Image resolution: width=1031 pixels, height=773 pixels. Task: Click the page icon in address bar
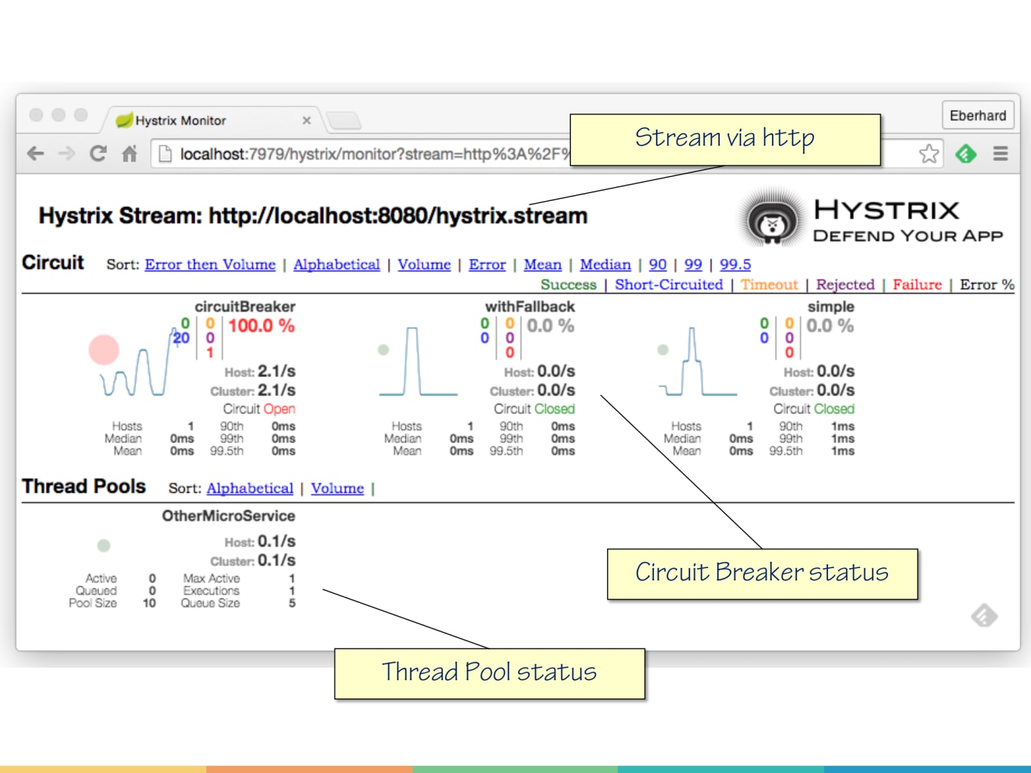coord(165,153)
